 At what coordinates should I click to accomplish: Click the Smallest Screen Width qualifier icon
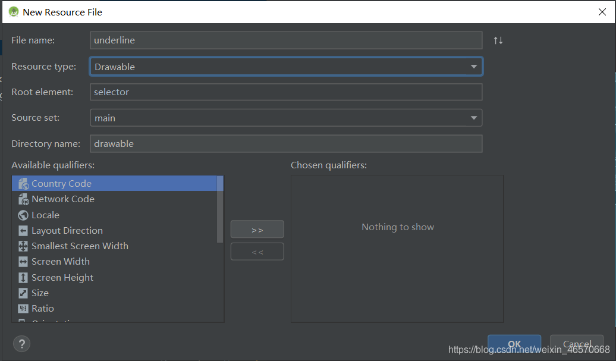pos(23,246)
